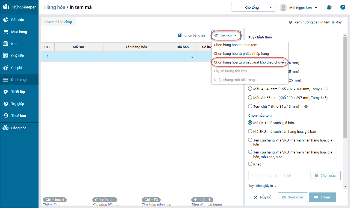
Task: Click the folder icon on Chọn mẫu
Action: (316, 176)
